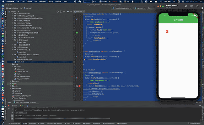
Task: Open the TODO tool window
Action: pyautogui.click(x=67, y=123)
